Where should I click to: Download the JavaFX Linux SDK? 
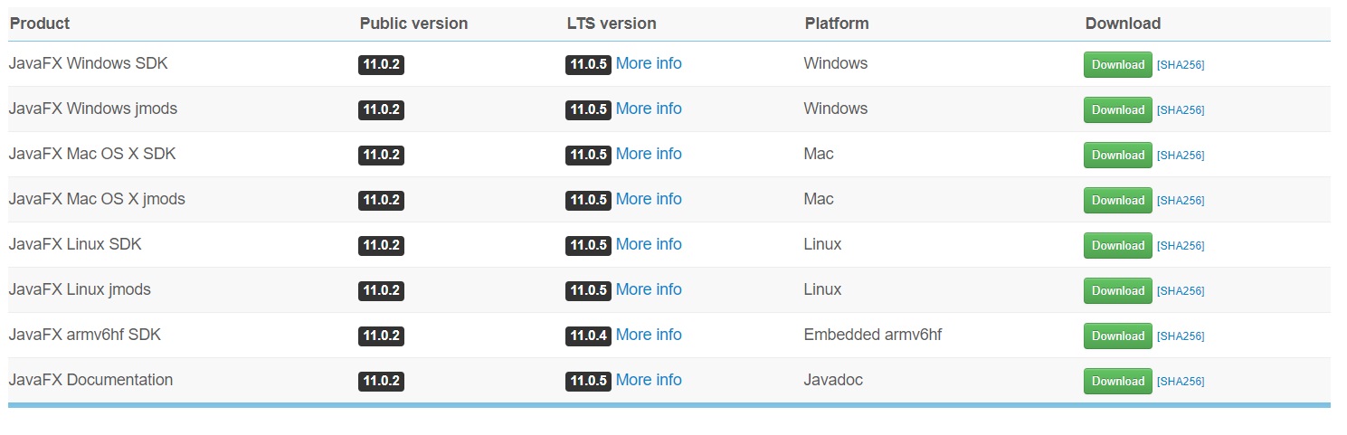click(x=1117, y=246)
